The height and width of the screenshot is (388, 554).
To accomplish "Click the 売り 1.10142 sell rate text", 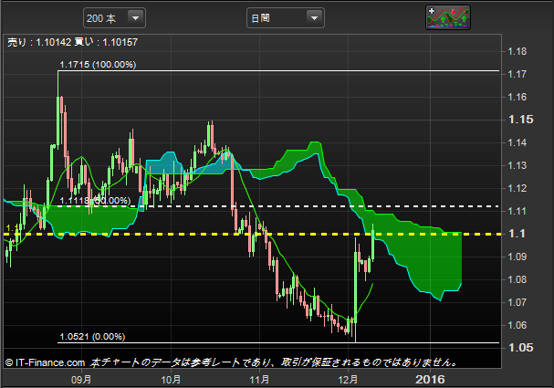I will pyautogui.click(x=39, y=42).
